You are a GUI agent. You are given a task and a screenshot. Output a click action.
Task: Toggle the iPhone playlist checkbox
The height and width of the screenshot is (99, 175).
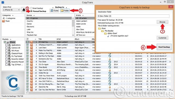tap(5, 42)
